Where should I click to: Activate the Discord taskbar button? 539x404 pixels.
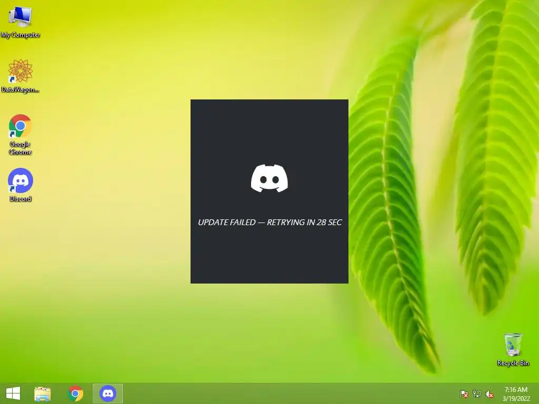coord(107,393)
